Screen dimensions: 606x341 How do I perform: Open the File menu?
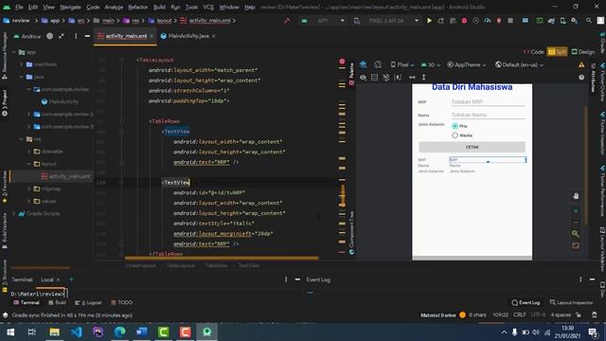click(x=19, y=7)
